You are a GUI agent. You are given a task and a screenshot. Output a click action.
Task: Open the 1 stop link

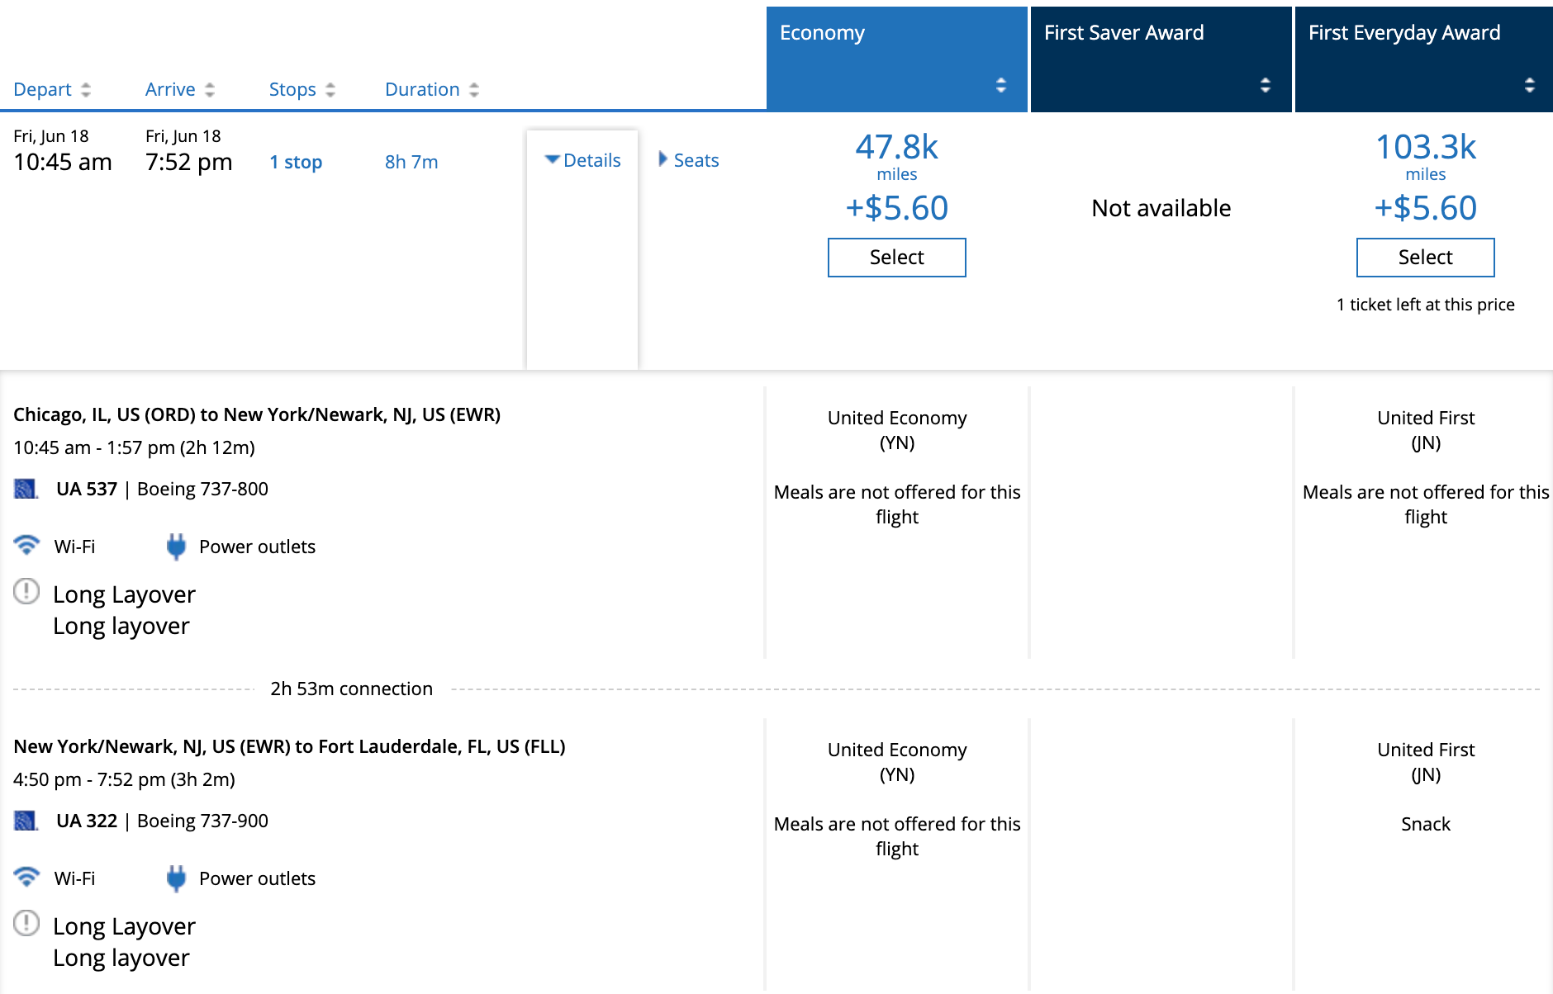pos(296,162)
